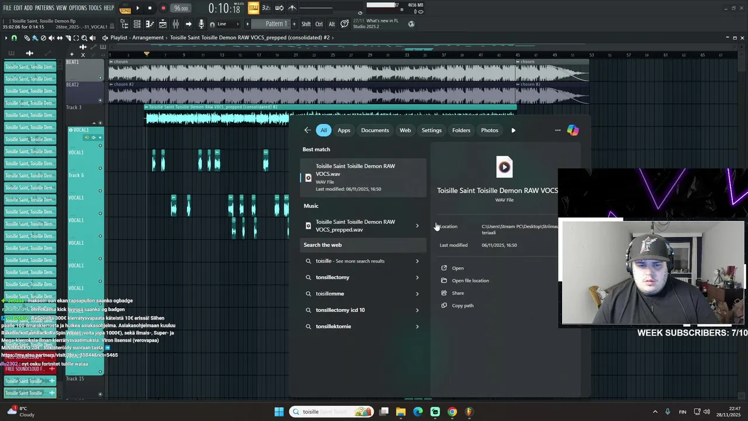
Task: Select the Settings search filter
Action: tap(432, 130)
